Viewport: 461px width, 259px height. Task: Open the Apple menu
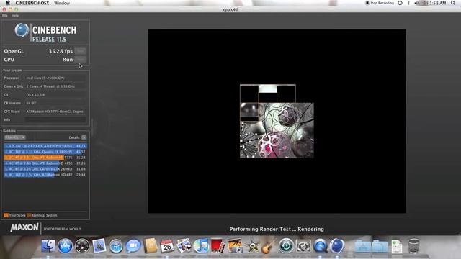click(x=8, y=3)
